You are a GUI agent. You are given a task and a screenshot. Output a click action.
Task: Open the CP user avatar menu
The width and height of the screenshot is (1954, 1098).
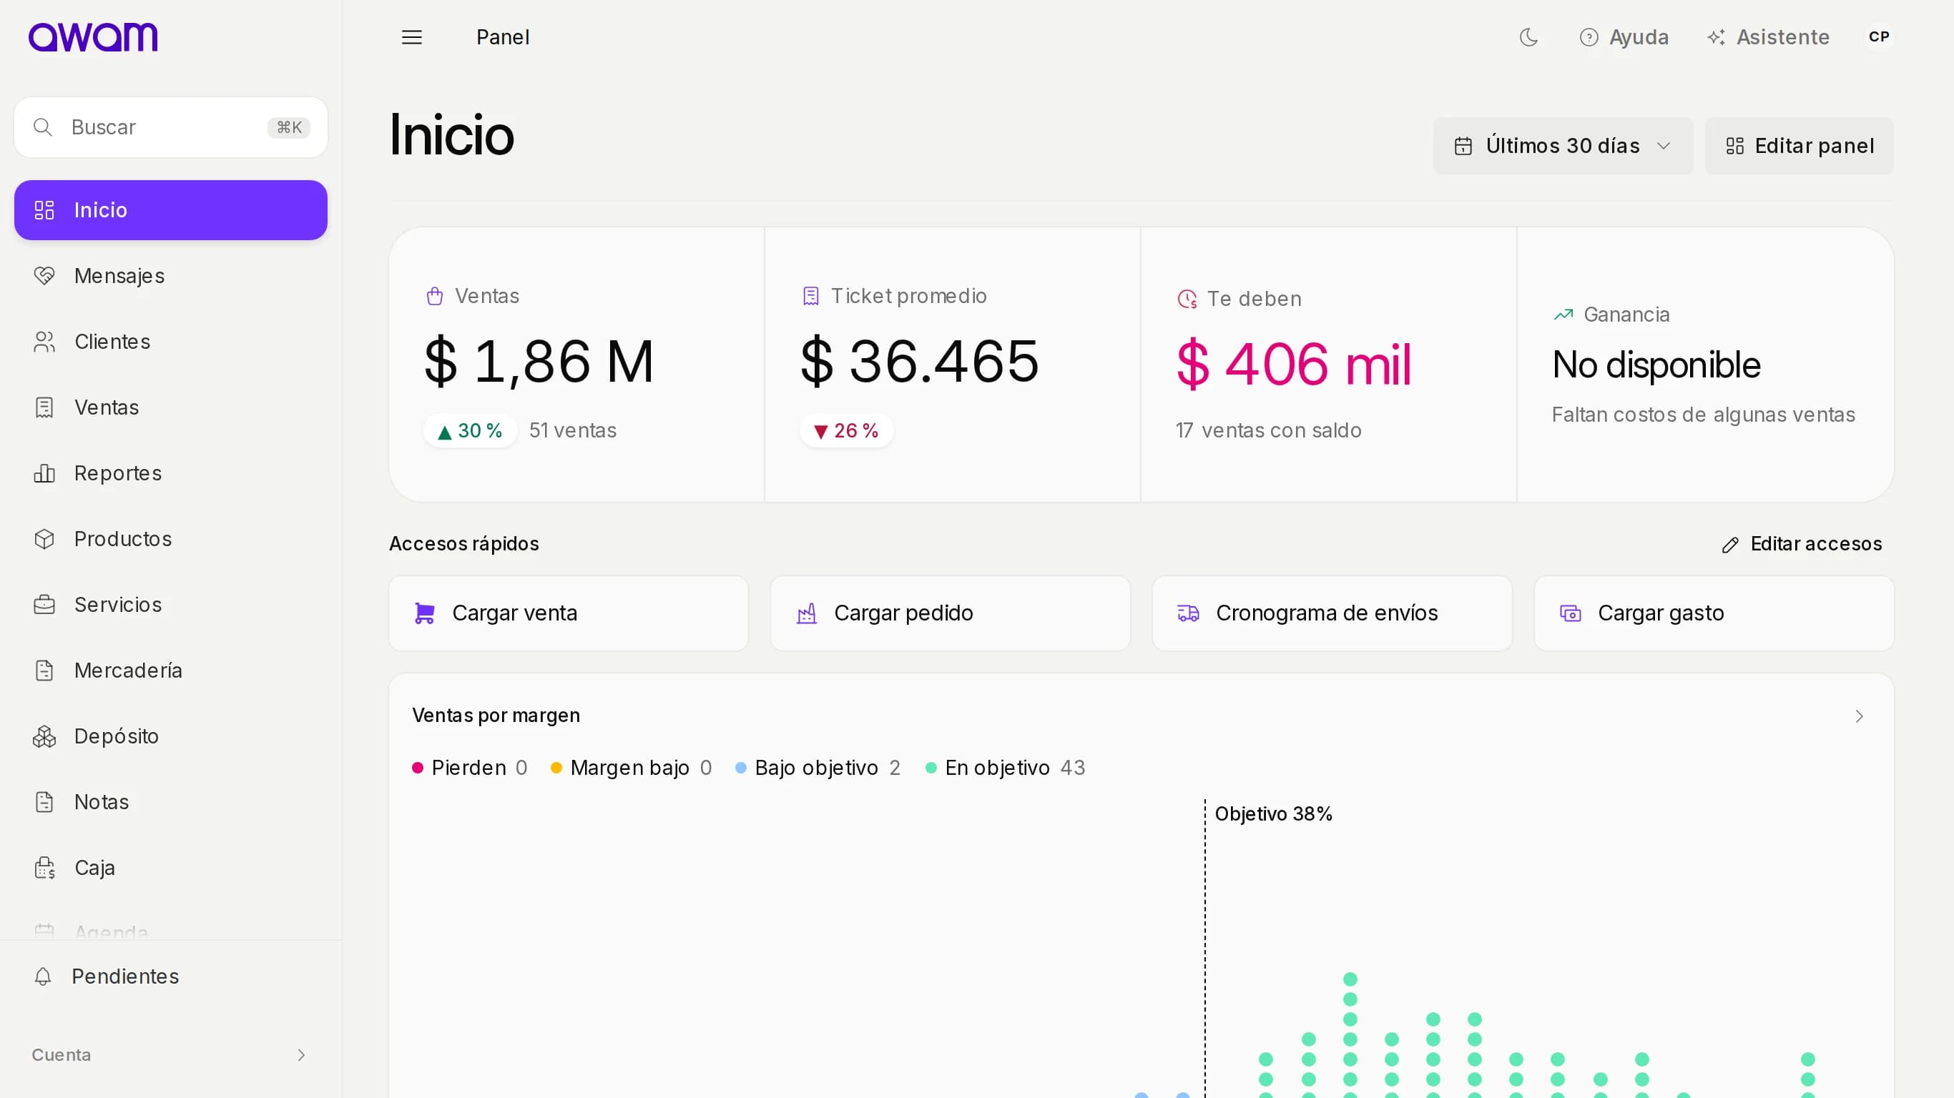[1878, 37]
